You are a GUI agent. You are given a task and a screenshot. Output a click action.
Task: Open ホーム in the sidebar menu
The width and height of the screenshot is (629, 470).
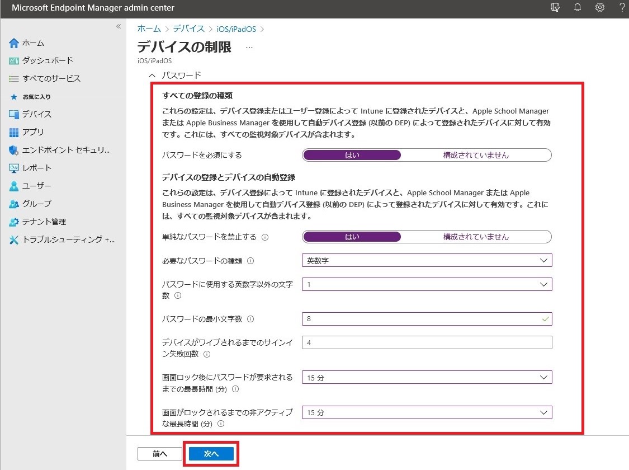[34, 43]
